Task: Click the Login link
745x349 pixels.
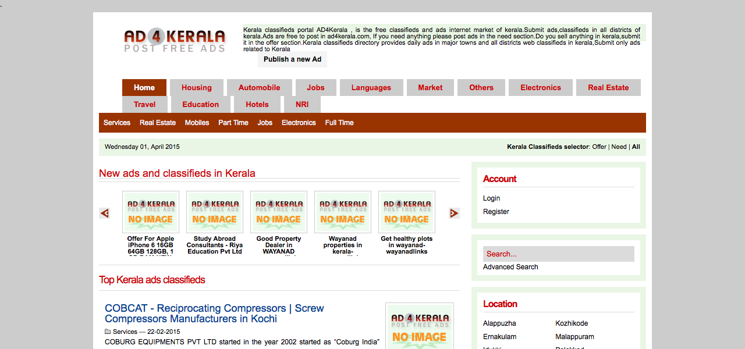Action: [x=492, y=198]
